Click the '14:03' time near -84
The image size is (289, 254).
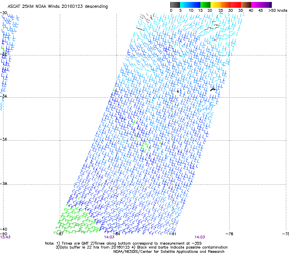click(x=109, y=237)
